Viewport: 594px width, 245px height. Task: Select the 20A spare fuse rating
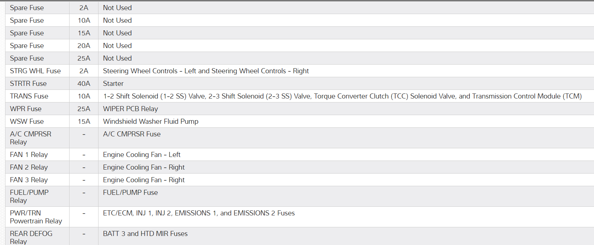pos(84,46)
